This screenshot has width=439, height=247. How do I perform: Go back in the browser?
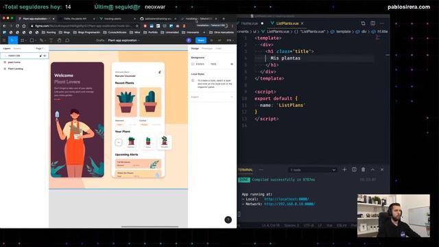(5, 26)
